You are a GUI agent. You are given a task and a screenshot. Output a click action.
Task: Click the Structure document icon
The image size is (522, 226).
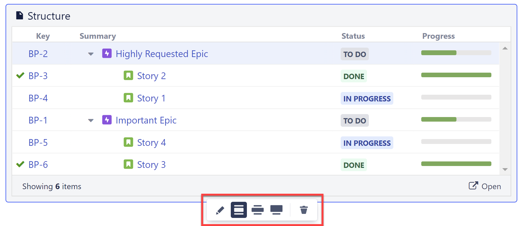point(20,16)
